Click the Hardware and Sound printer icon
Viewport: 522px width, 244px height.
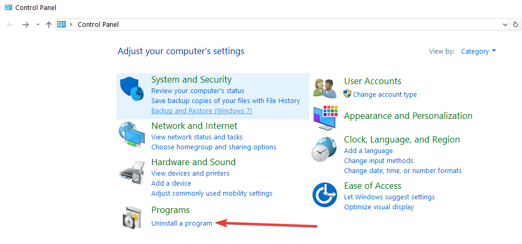[x=131, y=171]
